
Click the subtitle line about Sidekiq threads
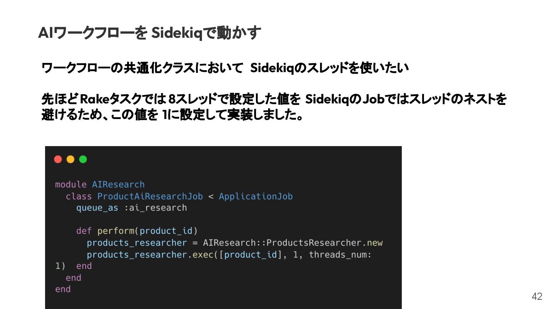[225, 68]
